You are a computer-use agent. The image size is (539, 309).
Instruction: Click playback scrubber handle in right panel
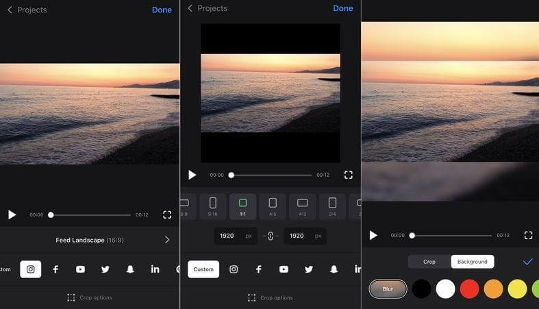click(412, 236)
